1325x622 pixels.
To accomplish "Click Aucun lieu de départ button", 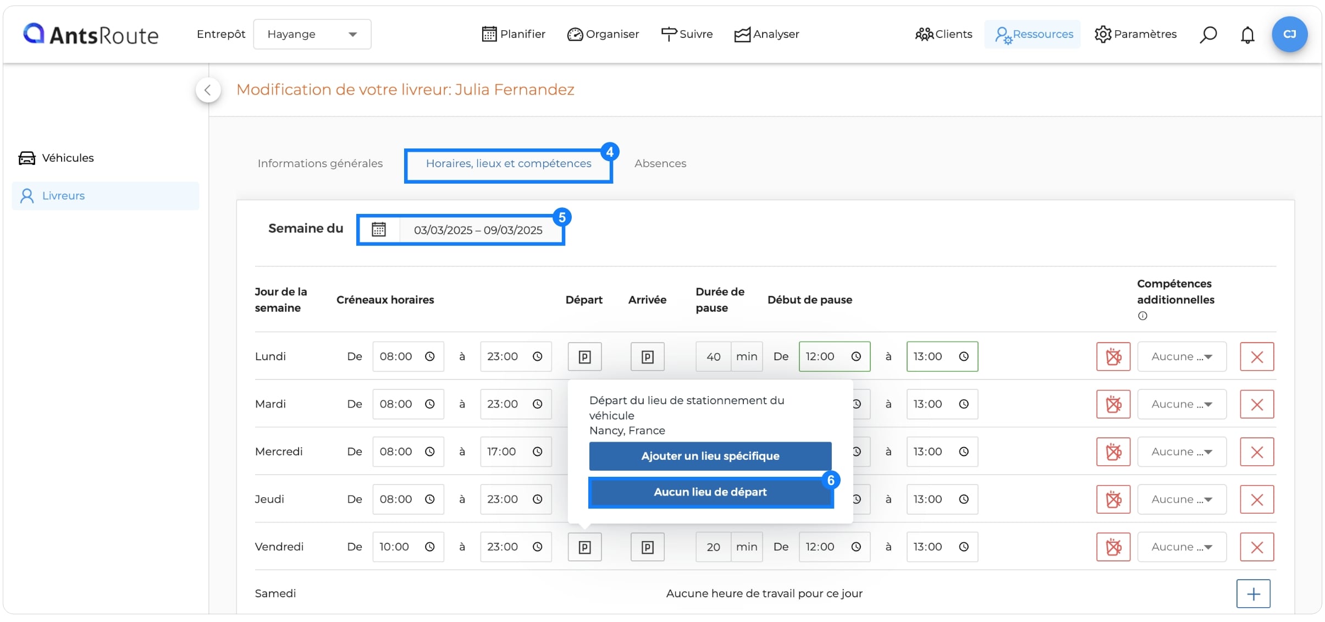I will pyautogui.click(x=710, y=492).
